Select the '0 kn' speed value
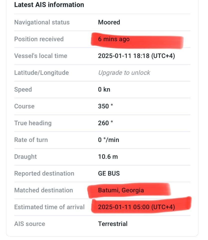This screenshot has width=208, height=240. (104, 89)
